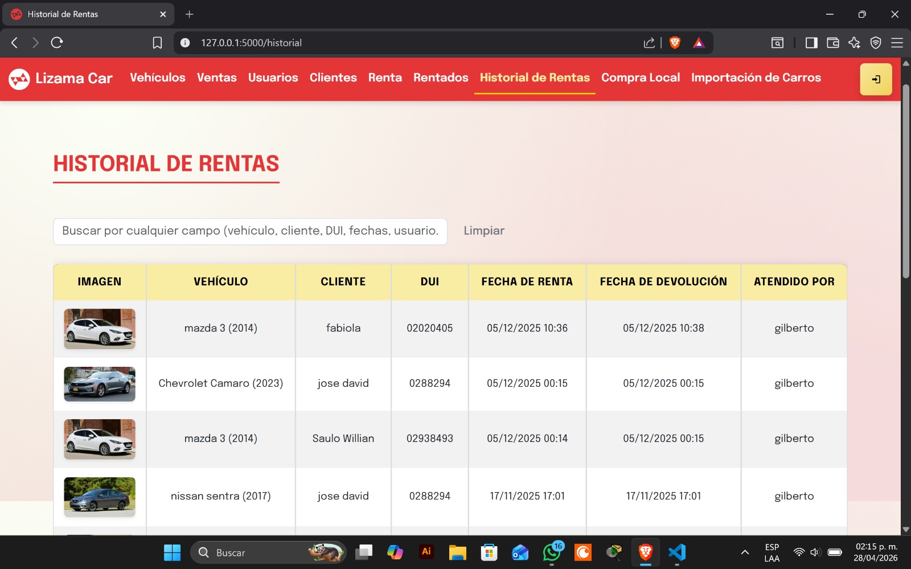Image resolution: width=911 pixels, height=569 pixels.
Task: Open Outlook from taskbar
Action: [x=520, y=552]
